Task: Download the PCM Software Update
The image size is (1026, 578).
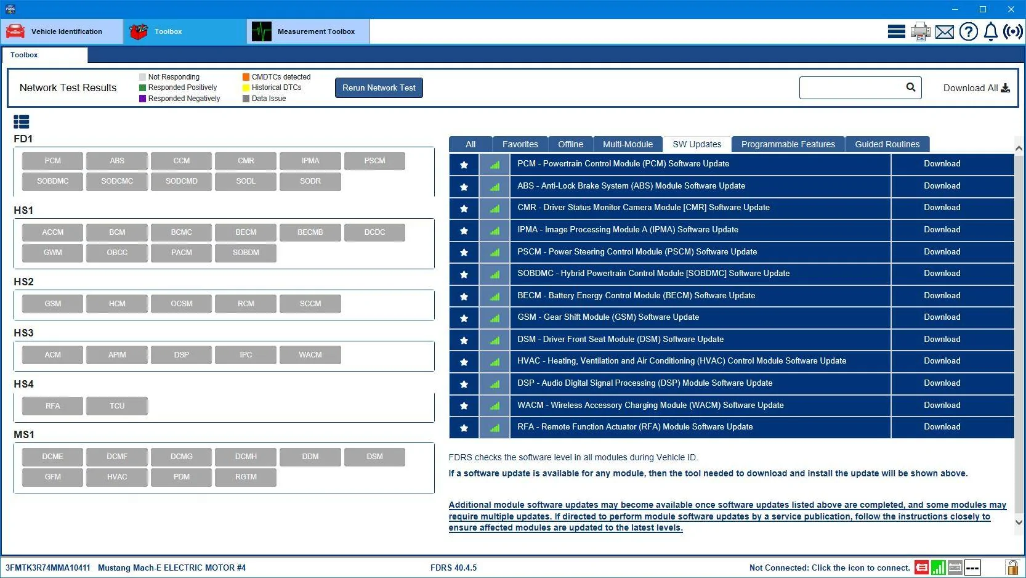Action: tap(942, 164)
